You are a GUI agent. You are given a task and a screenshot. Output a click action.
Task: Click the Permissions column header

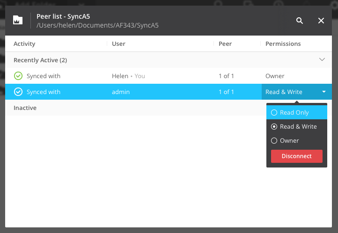click(x=283, y=44)
